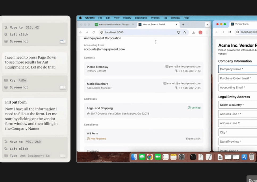The image size is (257, 182).
Task: Open a new tab with plus button
Action: coord(183,24)
